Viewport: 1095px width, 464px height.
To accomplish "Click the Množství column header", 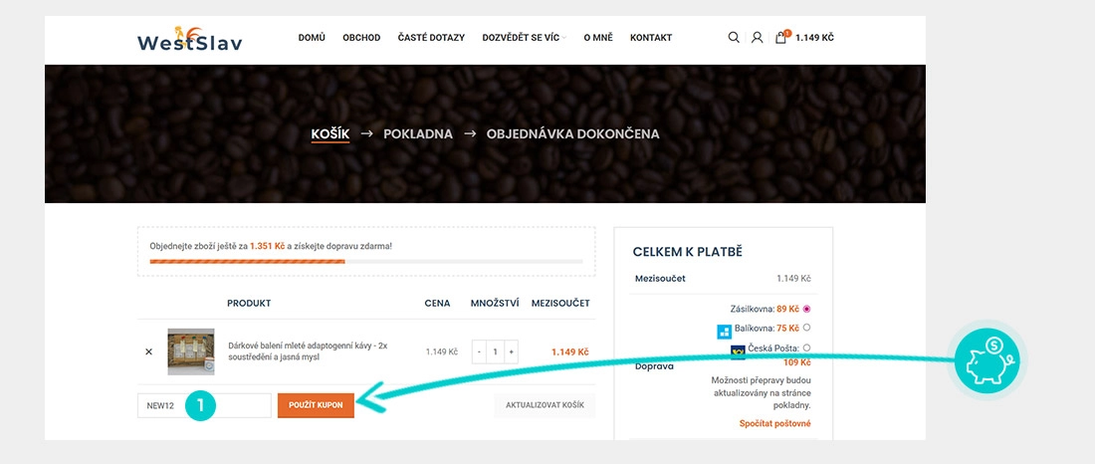I will pos(495,304).
